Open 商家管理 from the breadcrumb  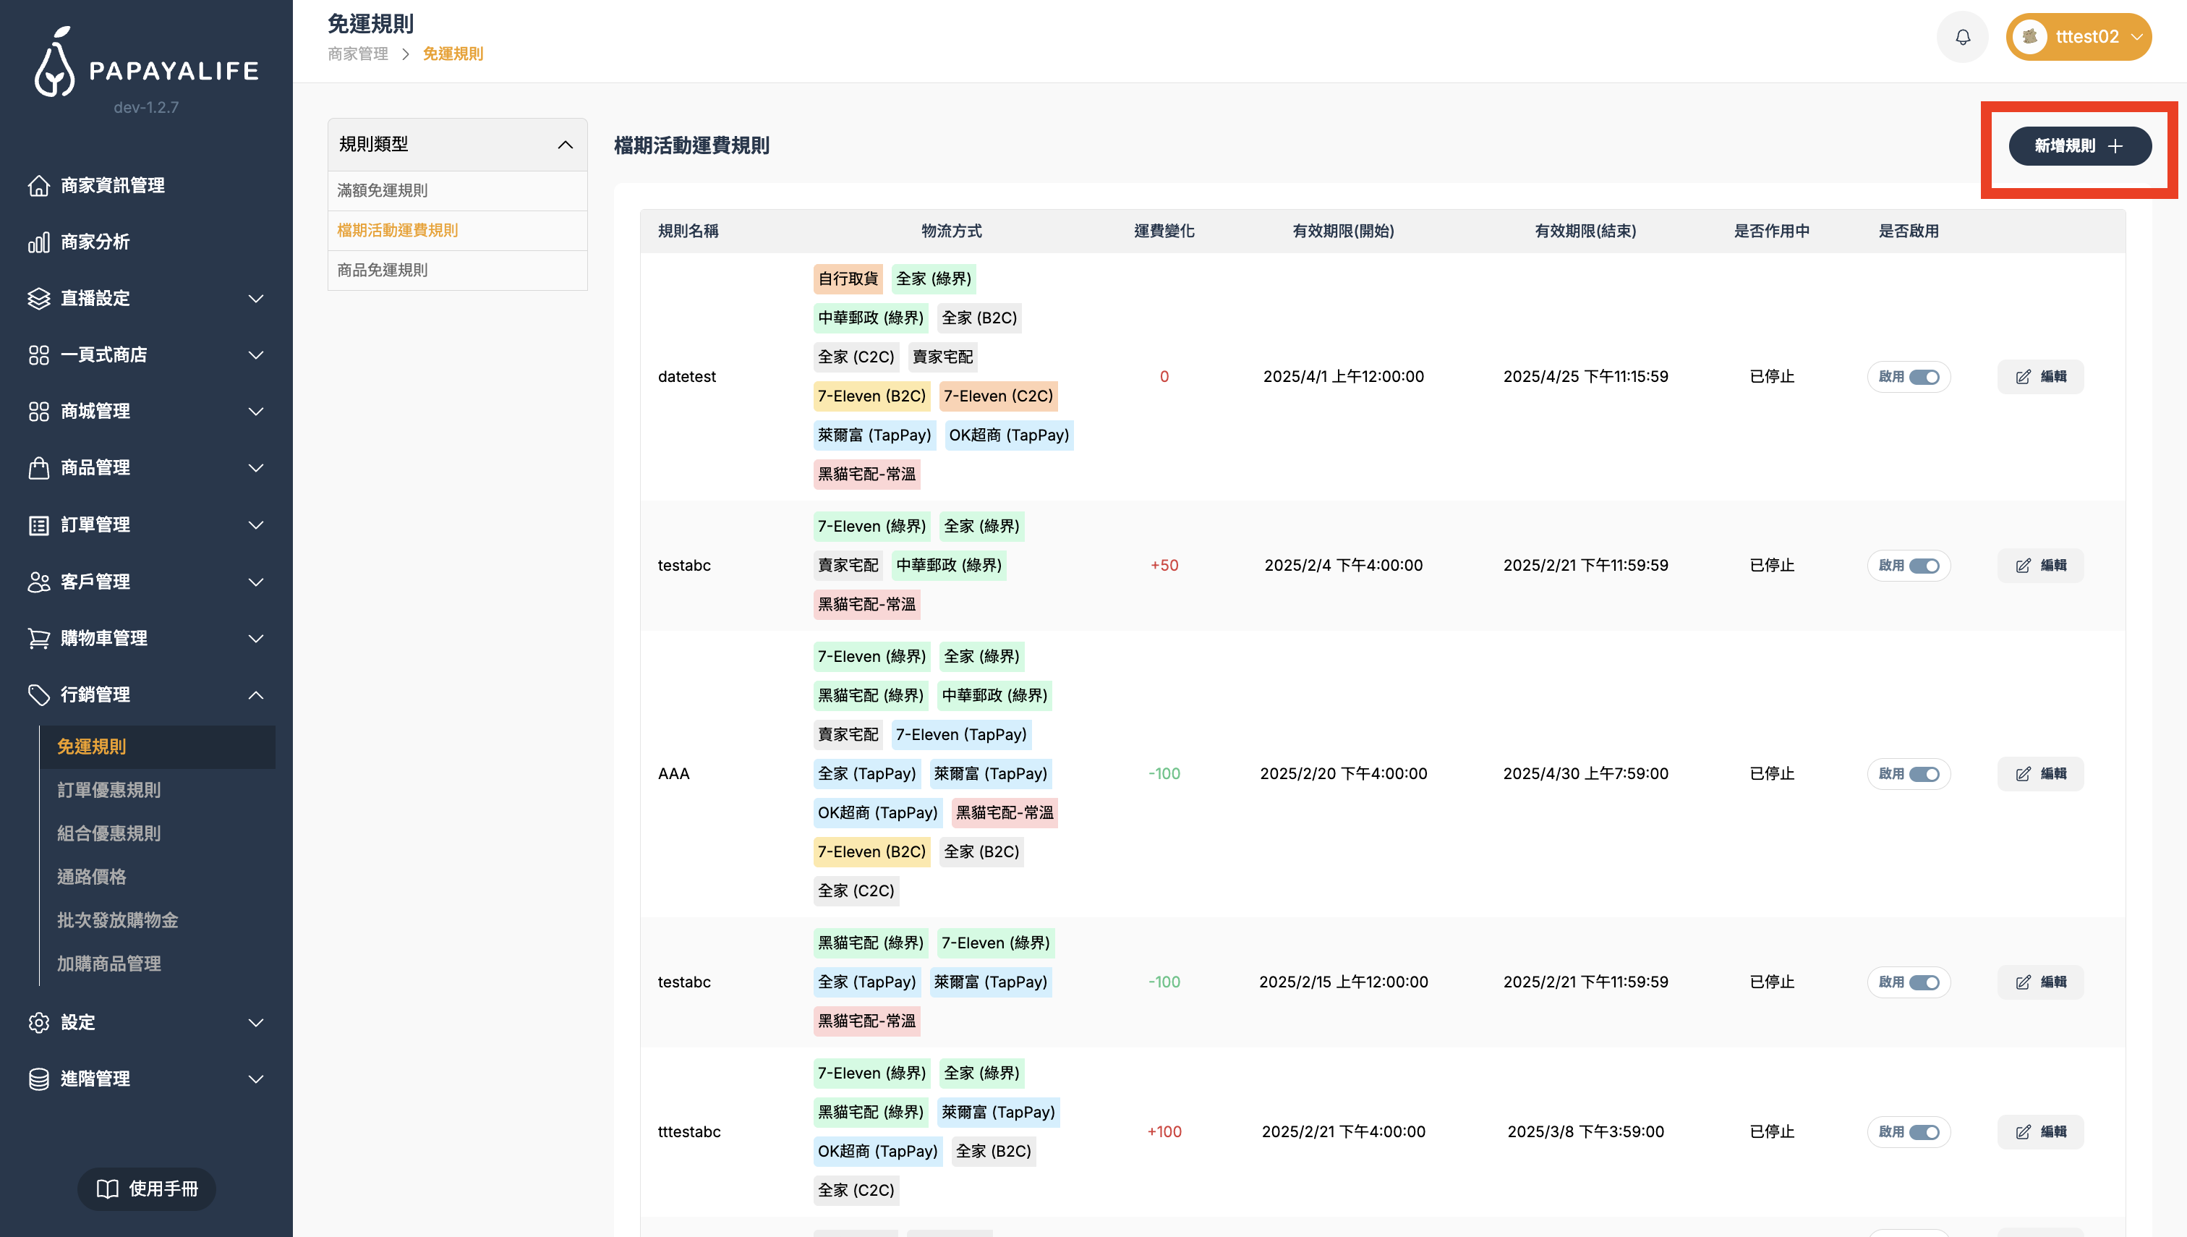click(357, 54)
